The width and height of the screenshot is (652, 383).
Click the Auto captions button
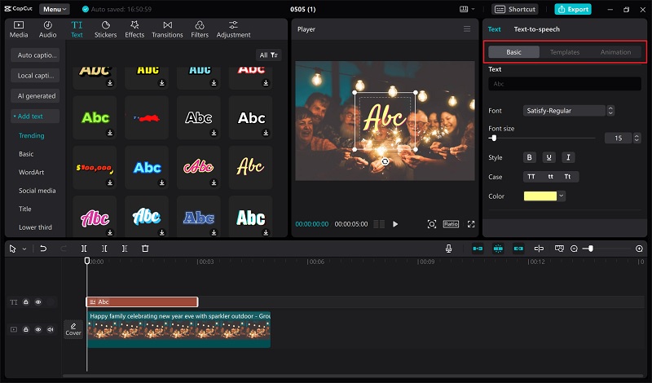point(35,55)
